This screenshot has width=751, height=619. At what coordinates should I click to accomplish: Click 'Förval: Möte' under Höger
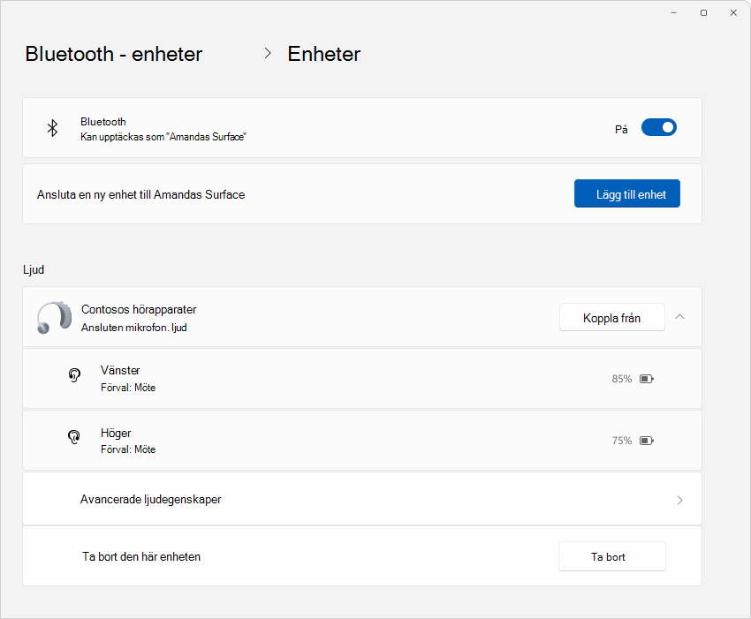[x=128, y=449]
